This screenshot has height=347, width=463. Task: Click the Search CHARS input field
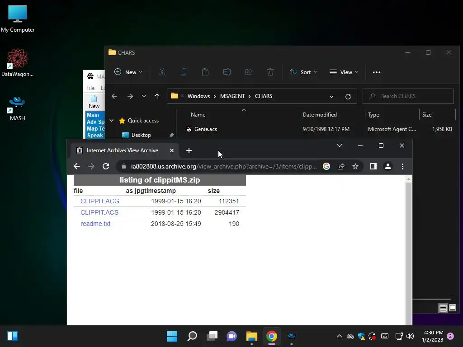click(408, 96)
